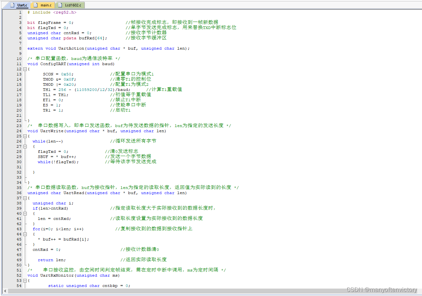The height and width of the screenshot is (296, 422).
Task: Click 'void ConfigUART(unsigned int baud)' line
Action: (71, 64)
